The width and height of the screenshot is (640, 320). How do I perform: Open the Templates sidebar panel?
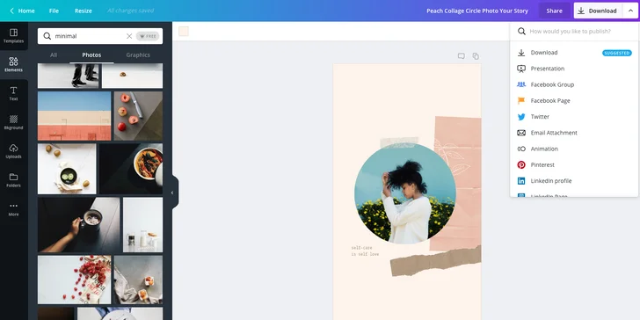coord(13,35)
